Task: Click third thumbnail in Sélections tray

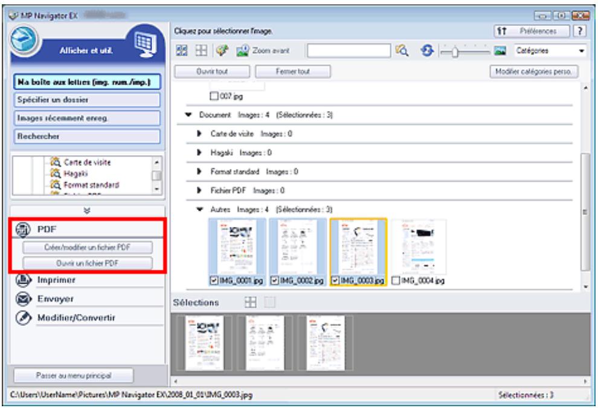Action: (x=326, y=343)
